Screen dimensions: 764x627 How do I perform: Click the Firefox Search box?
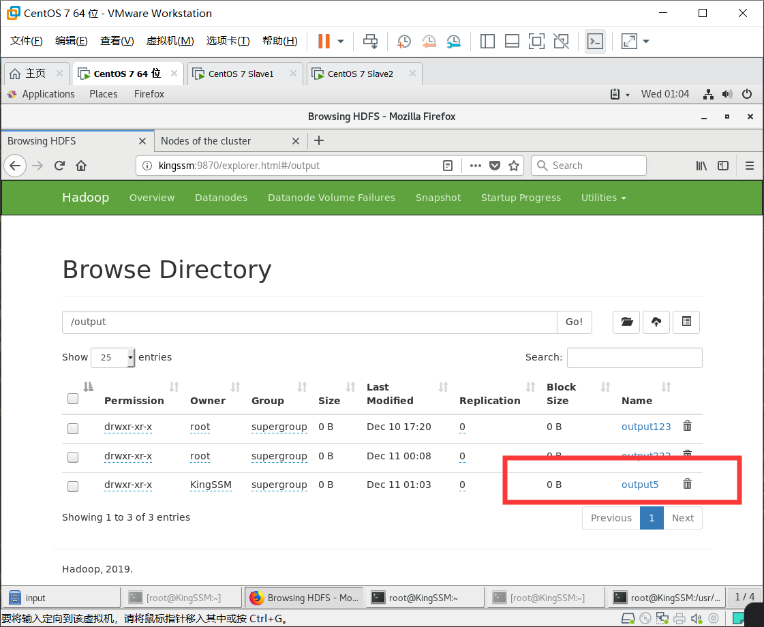point(589,166)
